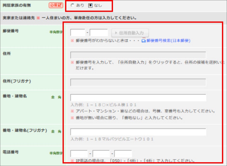The height and width of the screenshot is (166, 227).
Task: Click the red 必須 required badge
Action: click(56, 5)
